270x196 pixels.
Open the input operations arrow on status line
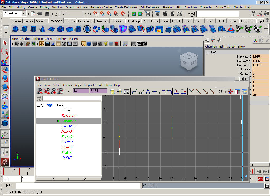(189, 14)
